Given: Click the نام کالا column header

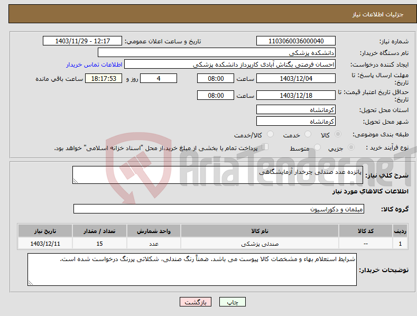Looking at the screenshot, I should [260, 231].
